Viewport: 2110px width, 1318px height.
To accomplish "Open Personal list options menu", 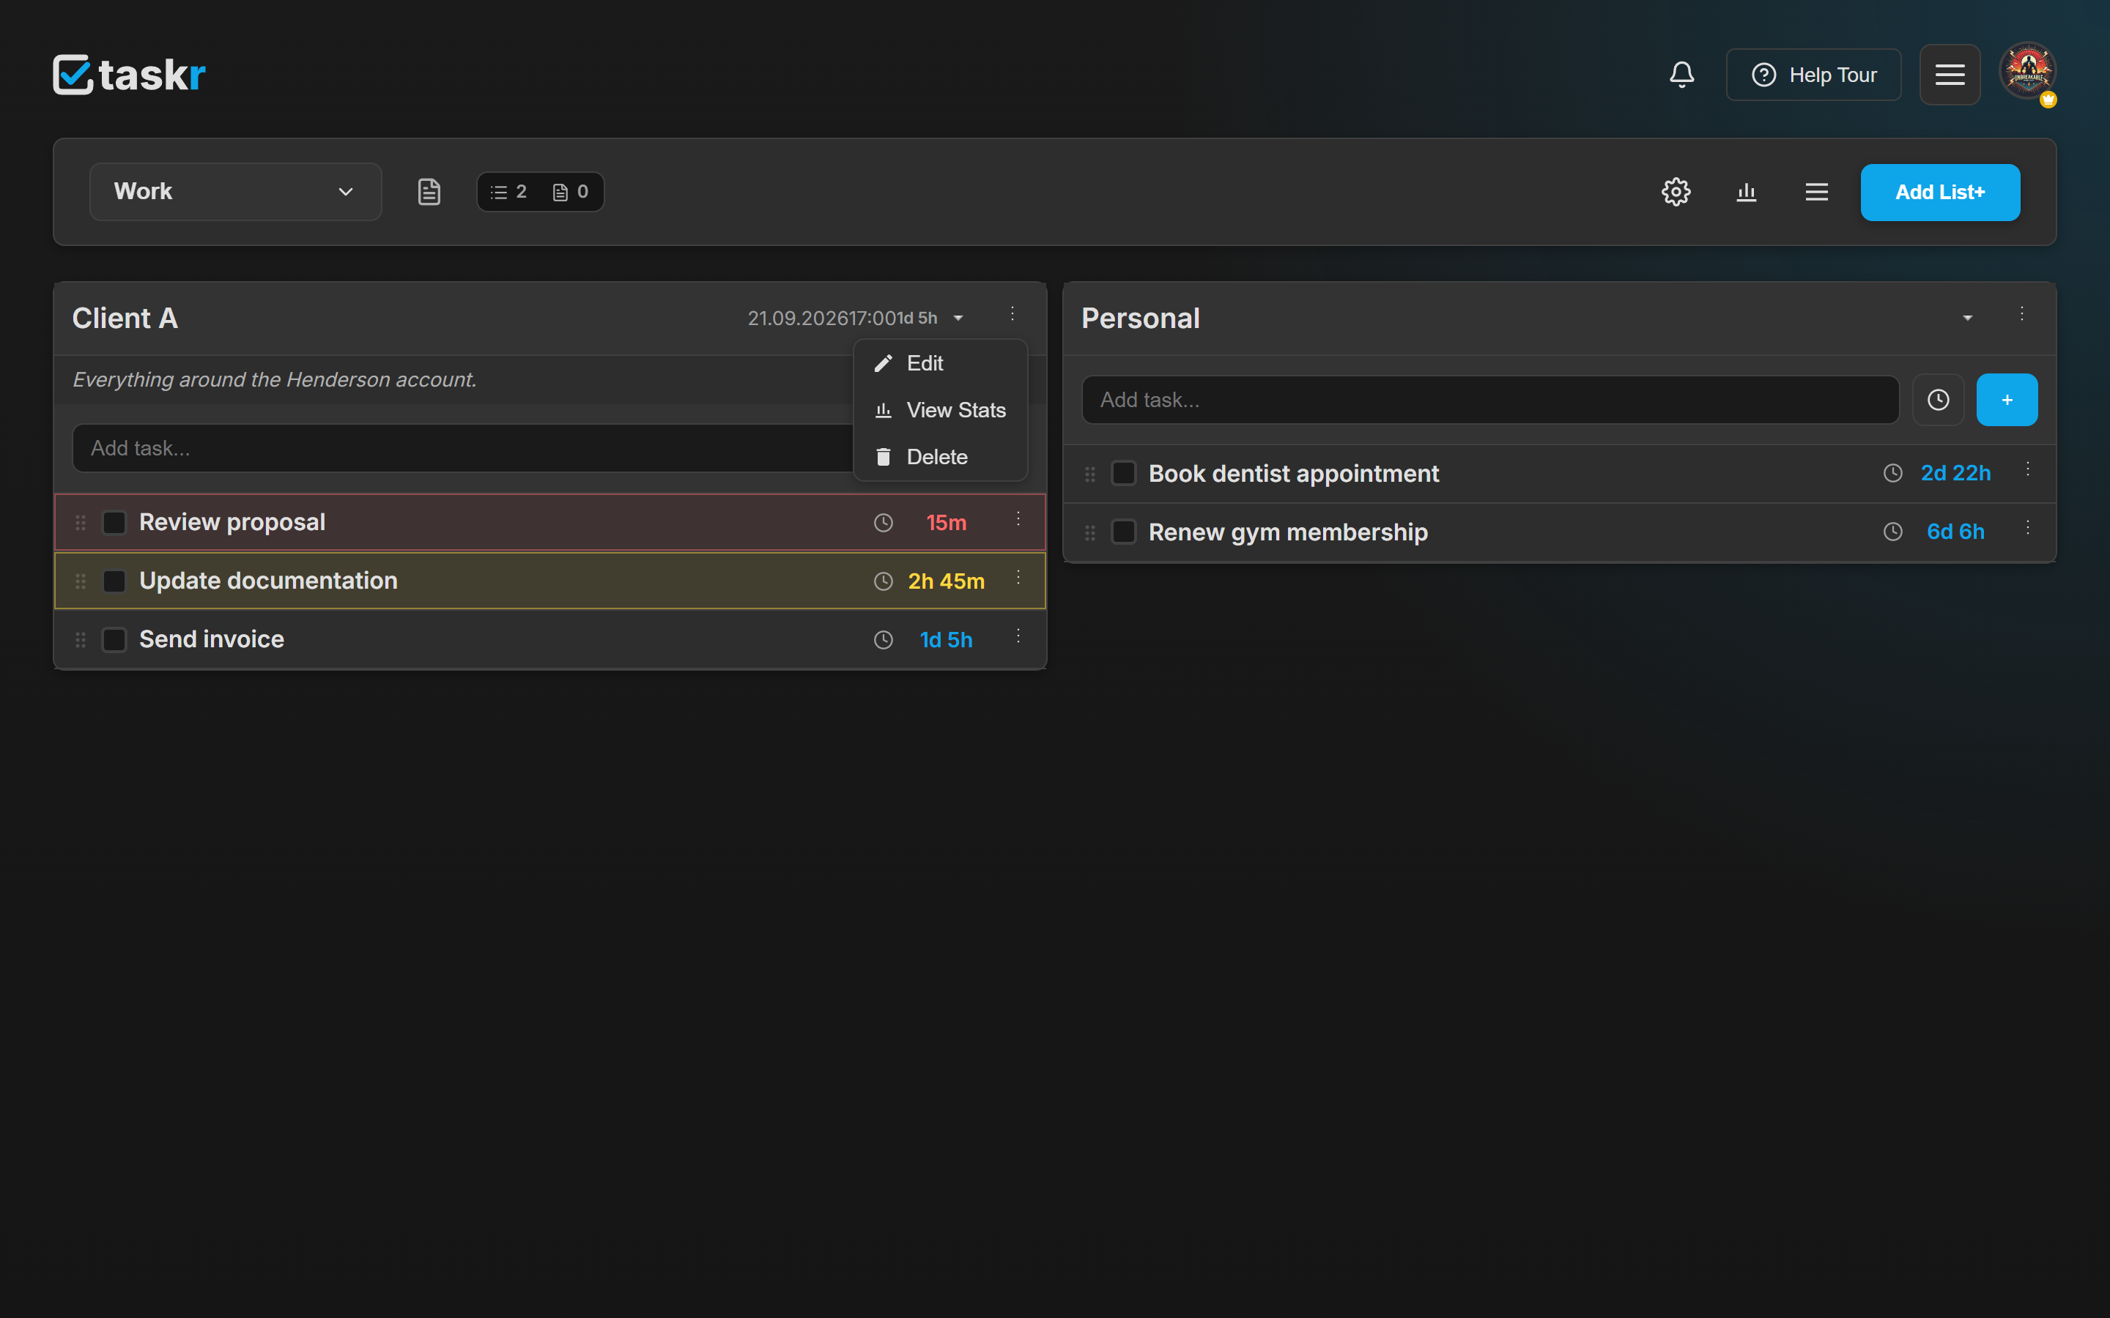I will (2022, 314).
